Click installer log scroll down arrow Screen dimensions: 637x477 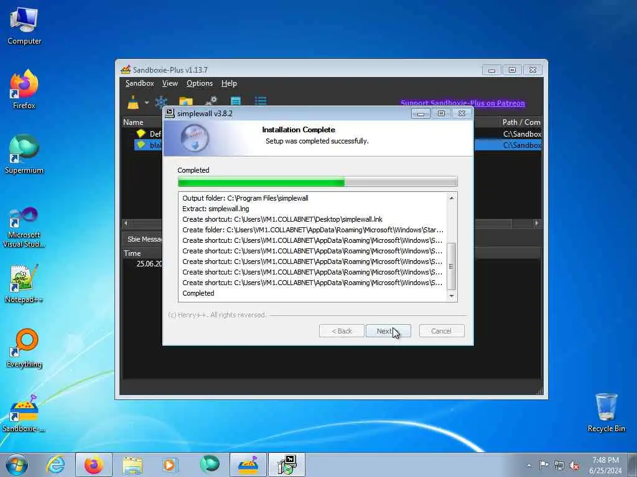[452, 296]
